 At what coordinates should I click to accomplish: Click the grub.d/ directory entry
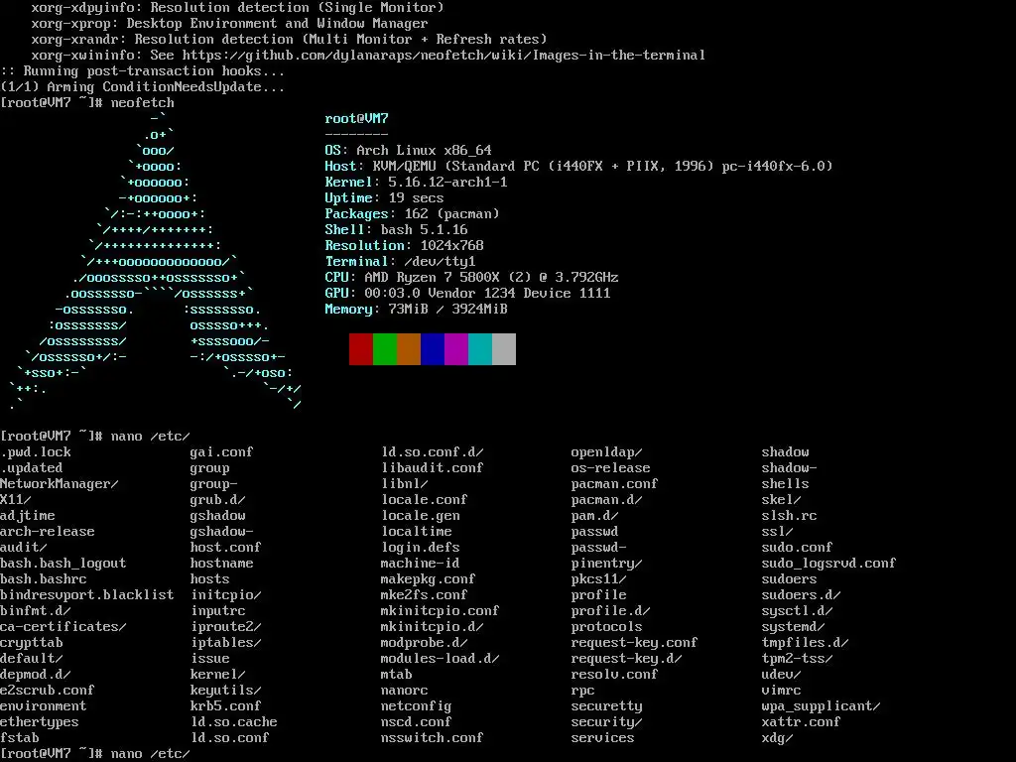click(x=218, y=500)
